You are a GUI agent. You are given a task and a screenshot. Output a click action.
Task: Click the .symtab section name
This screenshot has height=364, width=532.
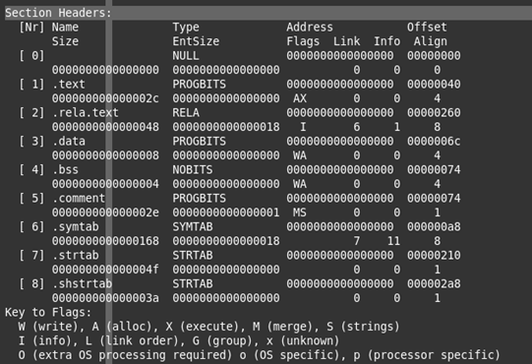tap(76, 227)
